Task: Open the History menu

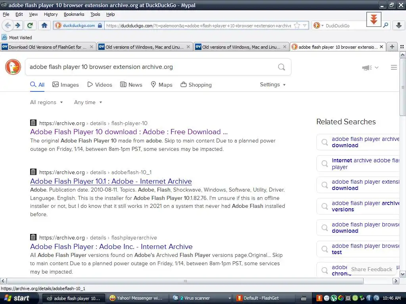Action: click(x=50, y=14)
